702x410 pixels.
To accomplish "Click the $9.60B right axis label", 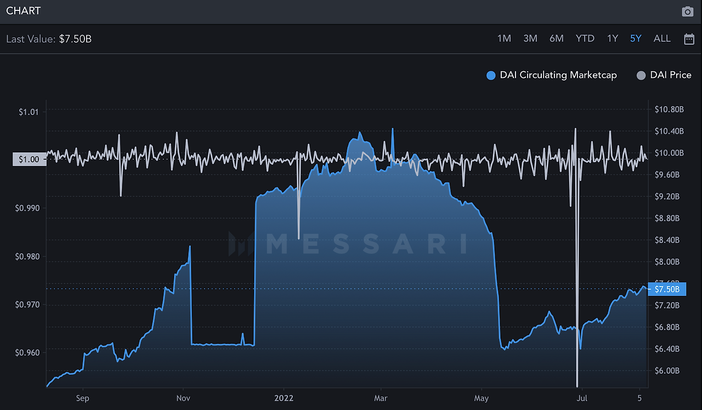I will (x=667, y=175).
